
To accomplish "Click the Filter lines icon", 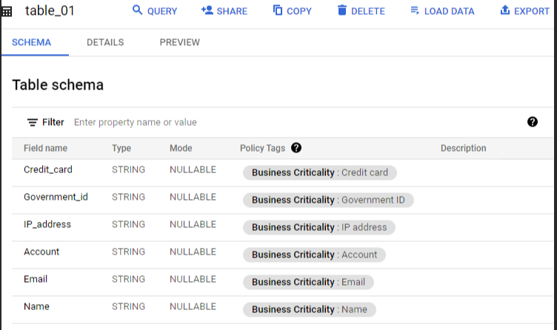I will pos(33,122).
